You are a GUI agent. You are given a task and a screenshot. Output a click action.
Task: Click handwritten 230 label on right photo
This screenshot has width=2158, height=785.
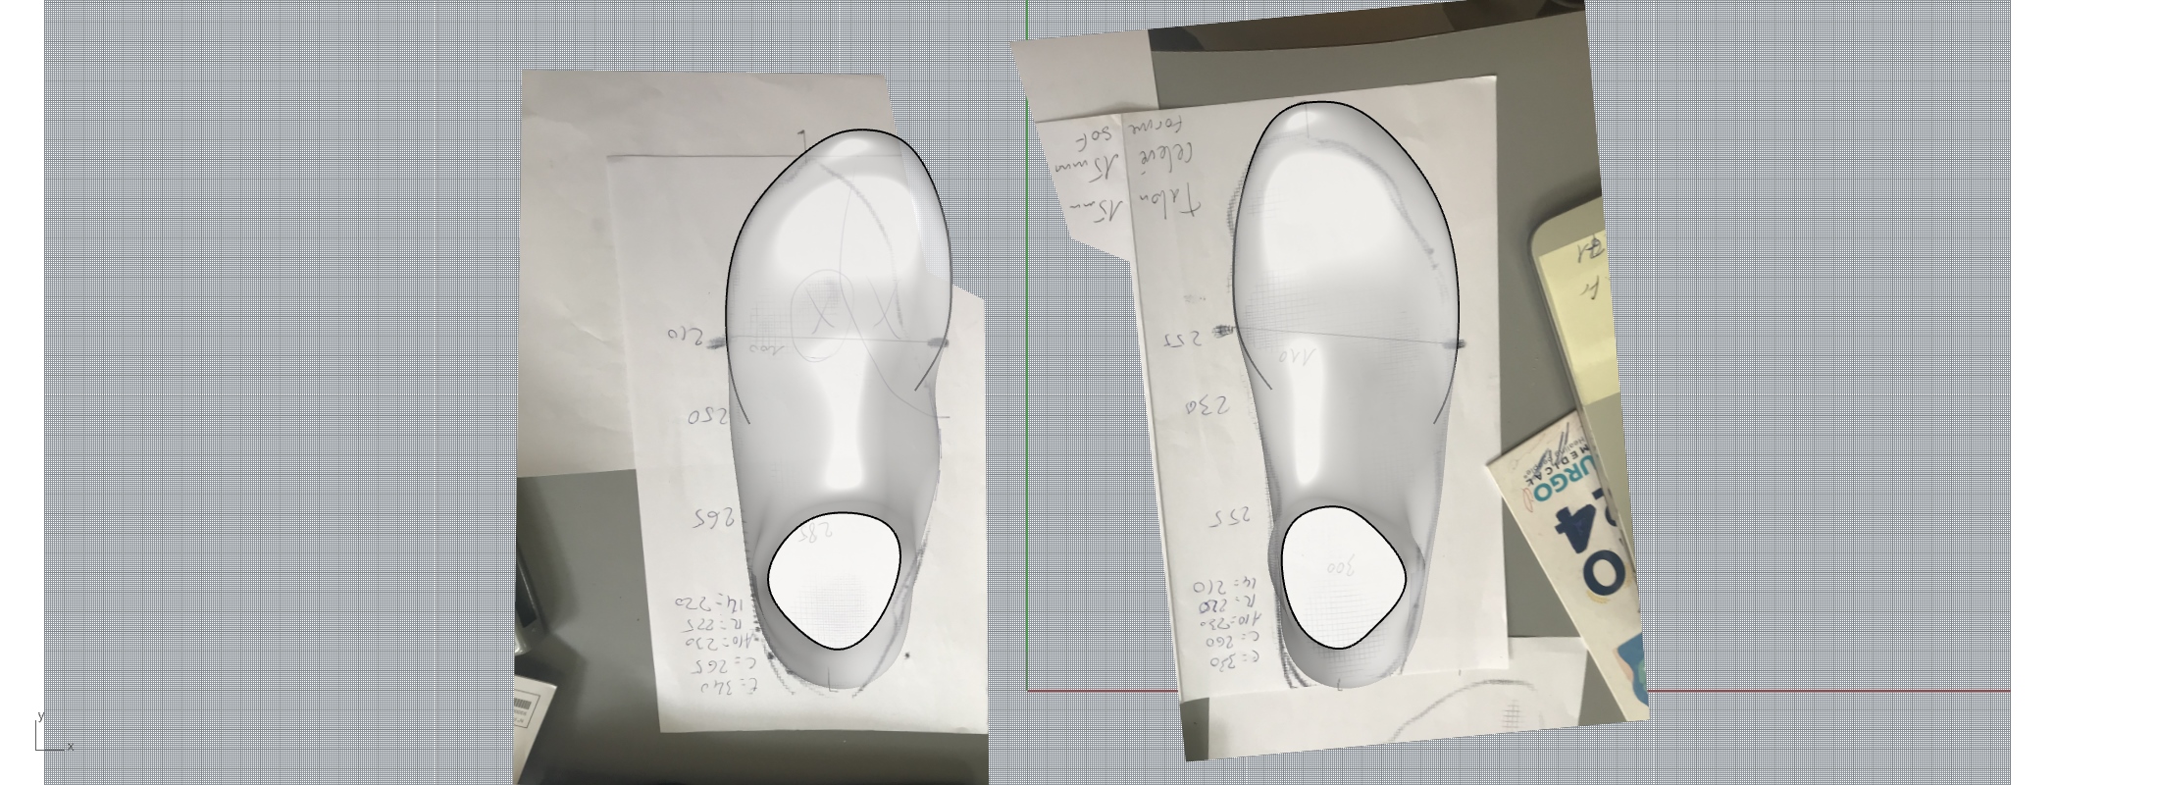[1207, 405]
